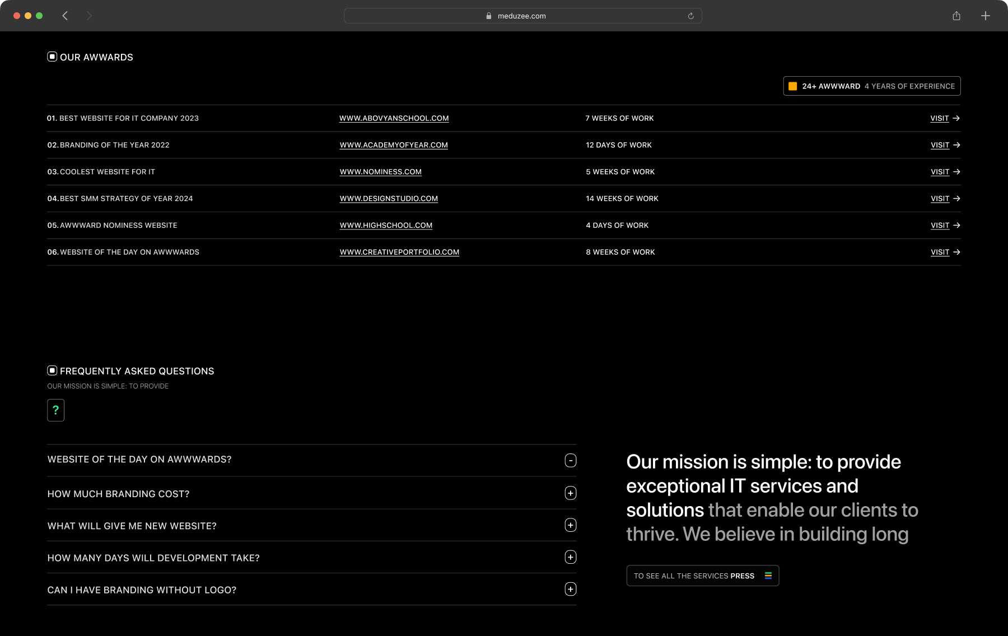The height and width of the screenshot is (636, 1008).
Task: Expand the How Much Branding Cost question
Action: 570,493
